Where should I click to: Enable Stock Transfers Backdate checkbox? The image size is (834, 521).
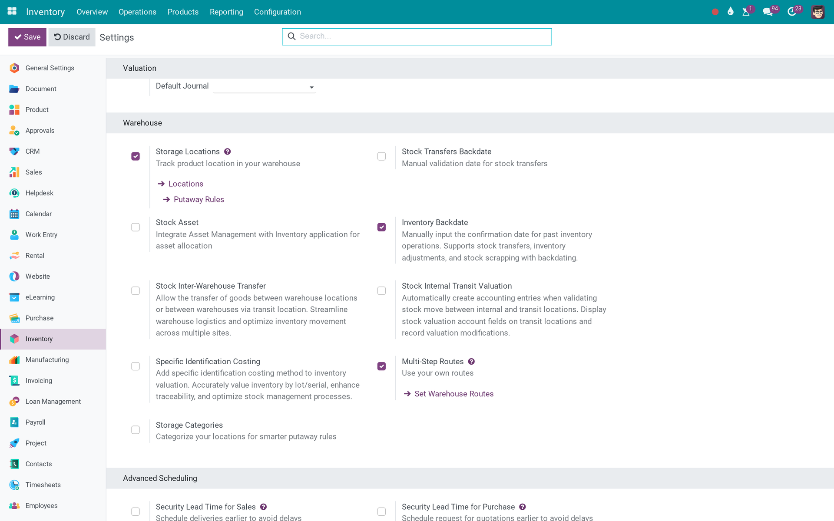coord(381,156)
